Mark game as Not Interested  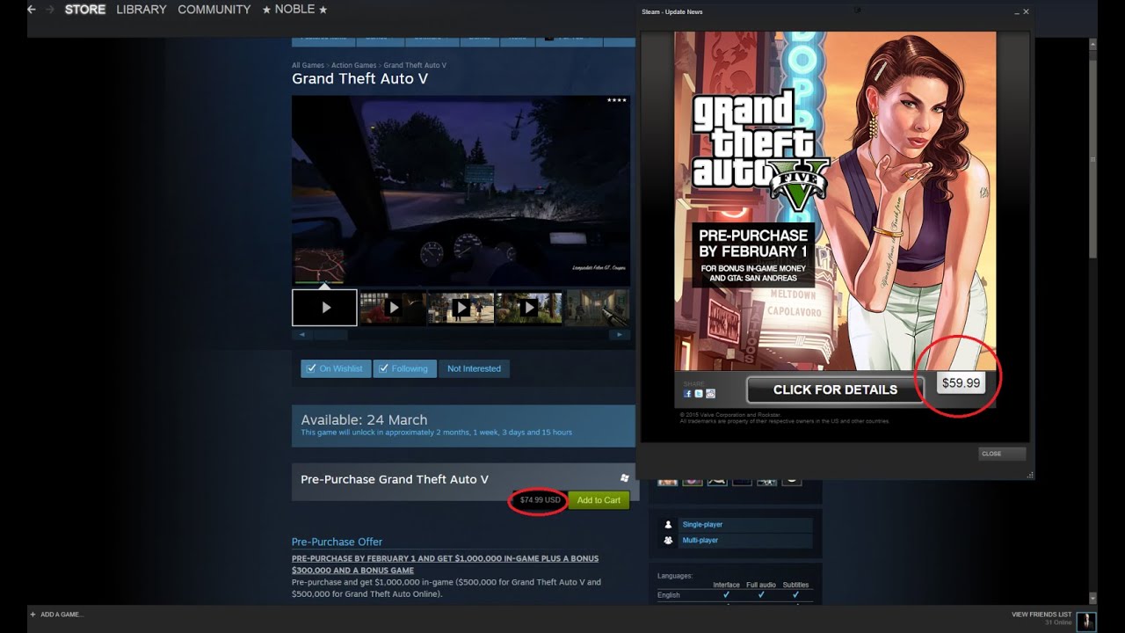click(474, 368)
